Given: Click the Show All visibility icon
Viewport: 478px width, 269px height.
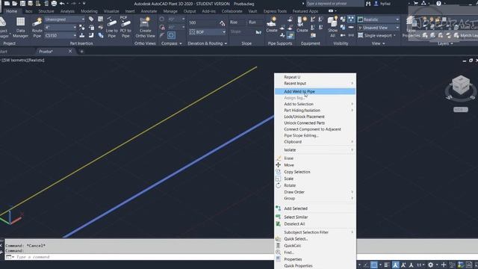Looking at the screenshot, I should pyautogui.click(x=332, y=27).
